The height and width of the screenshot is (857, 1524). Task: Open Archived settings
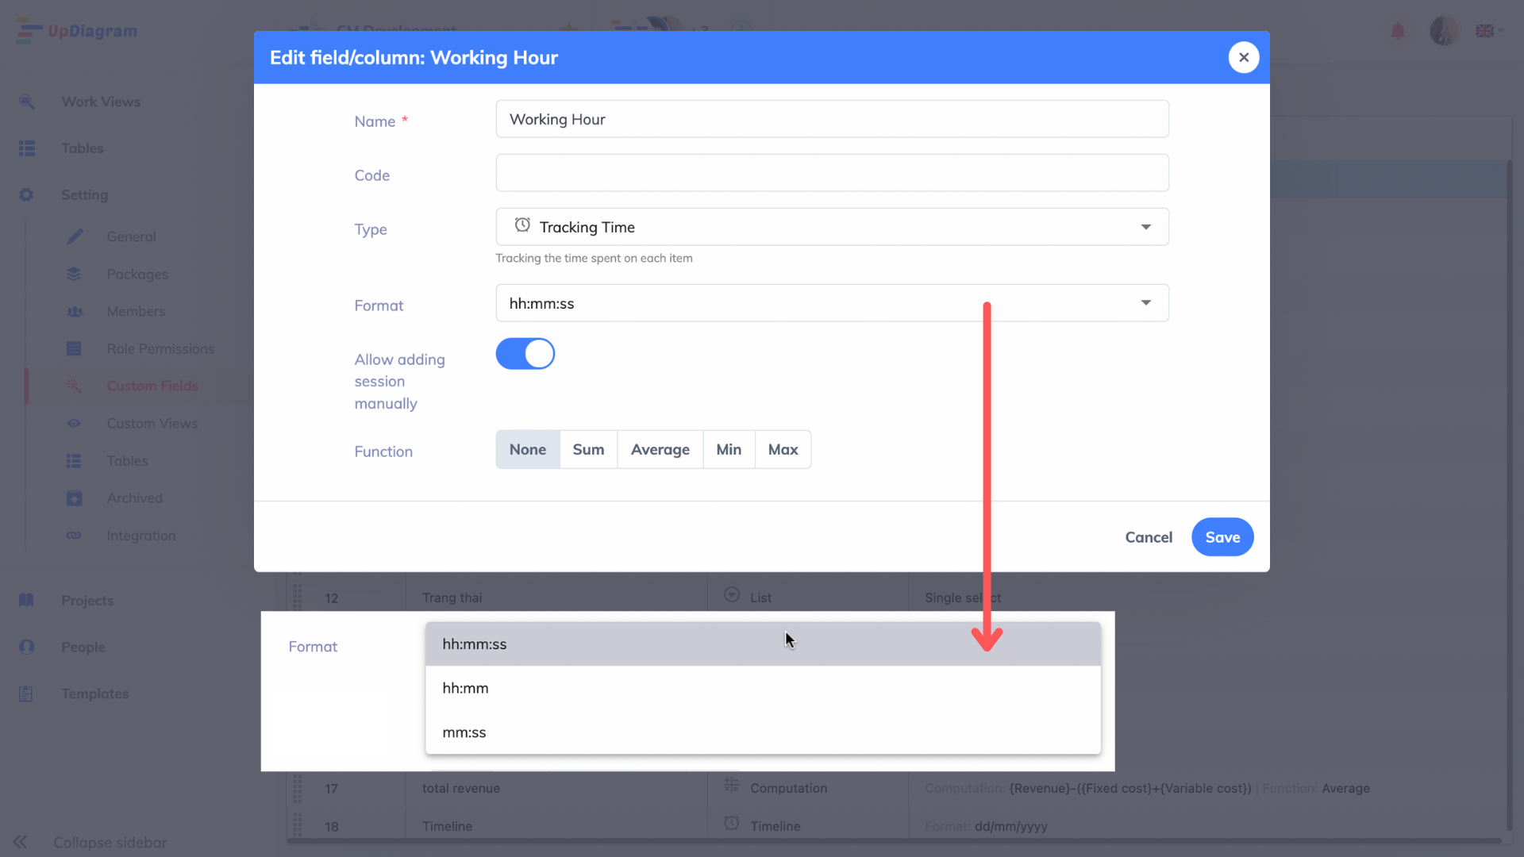[135, 498]
